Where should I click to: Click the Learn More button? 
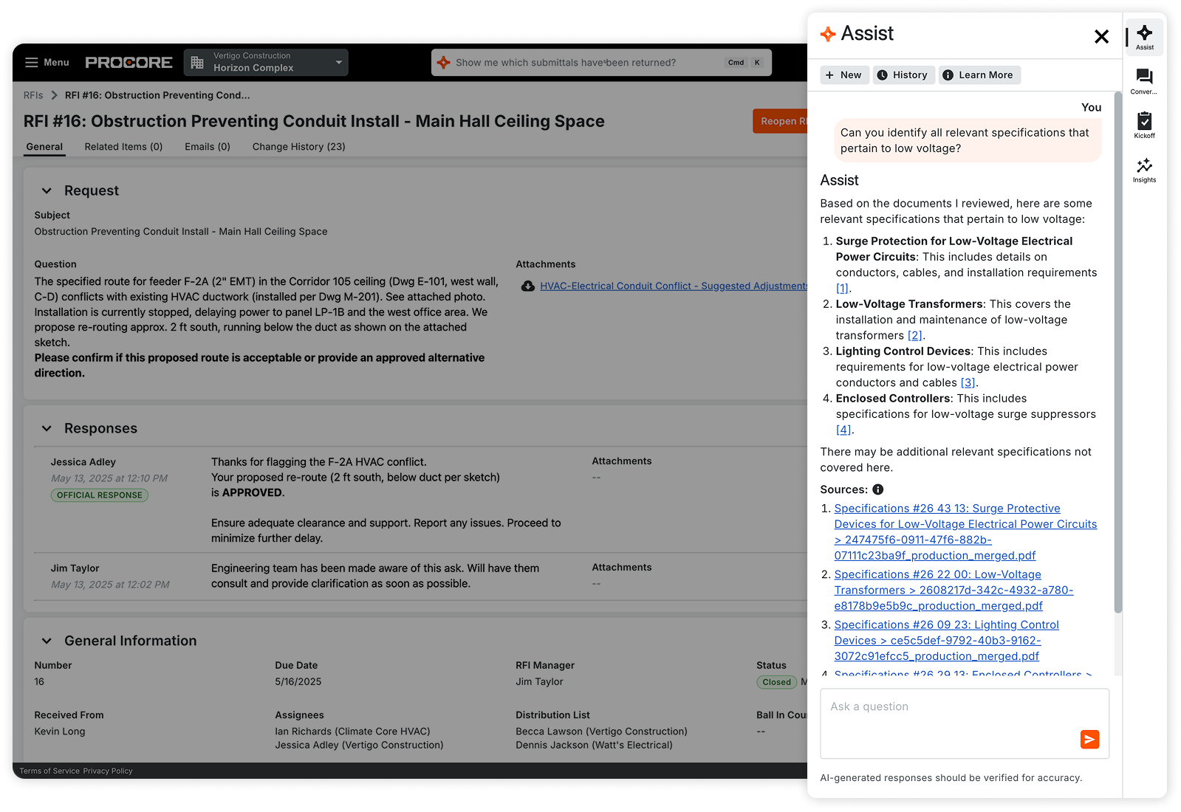[979, 75]
